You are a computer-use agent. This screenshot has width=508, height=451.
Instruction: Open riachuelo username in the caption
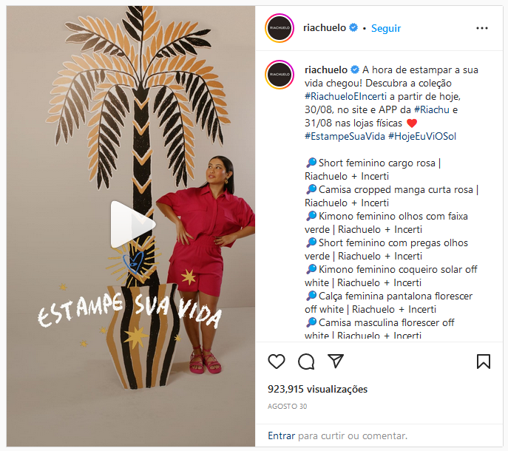pyautogui.click(x=326, y=69)
